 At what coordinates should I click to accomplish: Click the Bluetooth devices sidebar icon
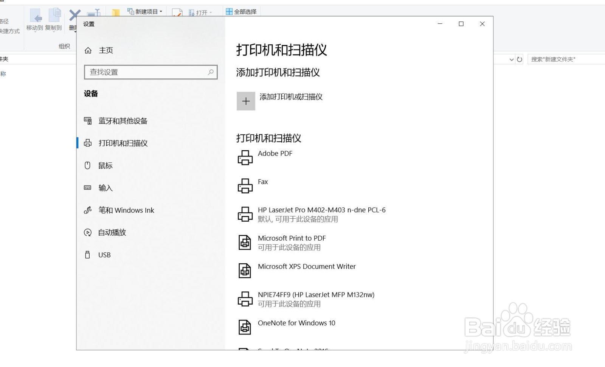[x=88, y=121]
